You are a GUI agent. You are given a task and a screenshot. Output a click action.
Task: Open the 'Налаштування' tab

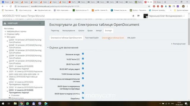tap(69, 31)
